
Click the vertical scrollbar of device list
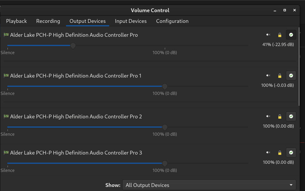click(299, 67)
